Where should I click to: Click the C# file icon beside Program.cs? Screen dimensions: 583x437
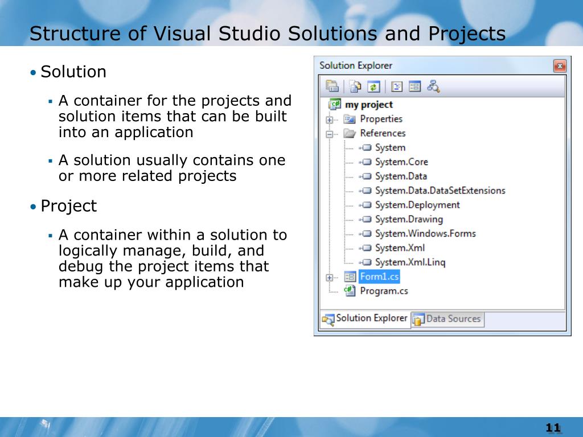click(x=350, y=291)
